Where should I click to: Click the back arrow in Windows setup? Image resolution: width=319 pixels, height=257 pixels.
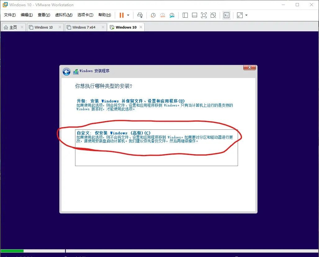coord(66,71)
